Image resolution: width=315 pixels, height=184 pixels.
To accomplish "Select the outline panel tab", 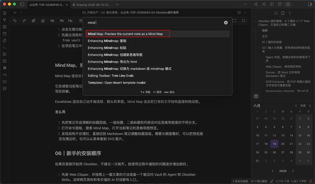I will (x=288, y=4).
